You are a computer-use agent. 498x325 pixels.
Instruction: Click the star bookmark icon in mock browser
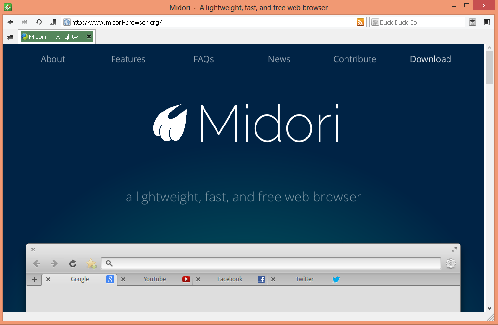tap(91, 263)
